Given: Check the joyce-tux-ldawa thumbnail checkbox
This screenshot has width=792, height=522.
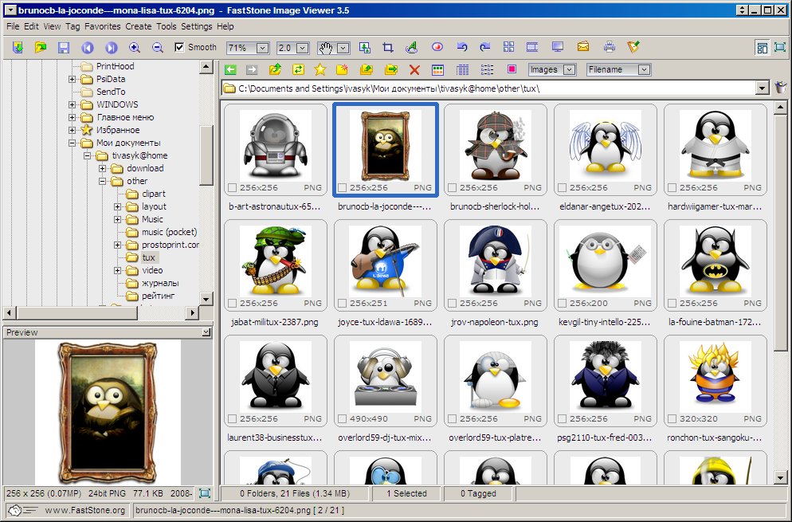Looking at the screenshot, I should click(x=343, y=304).
